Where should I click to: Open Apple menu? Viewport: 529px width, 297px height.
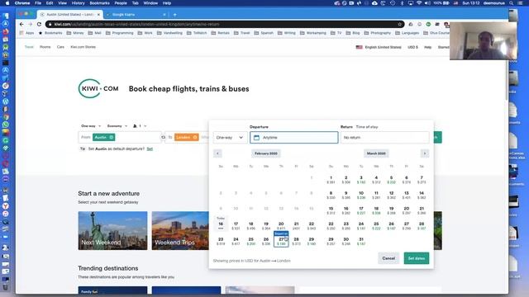pyautogui.click(x=7, y=3)
